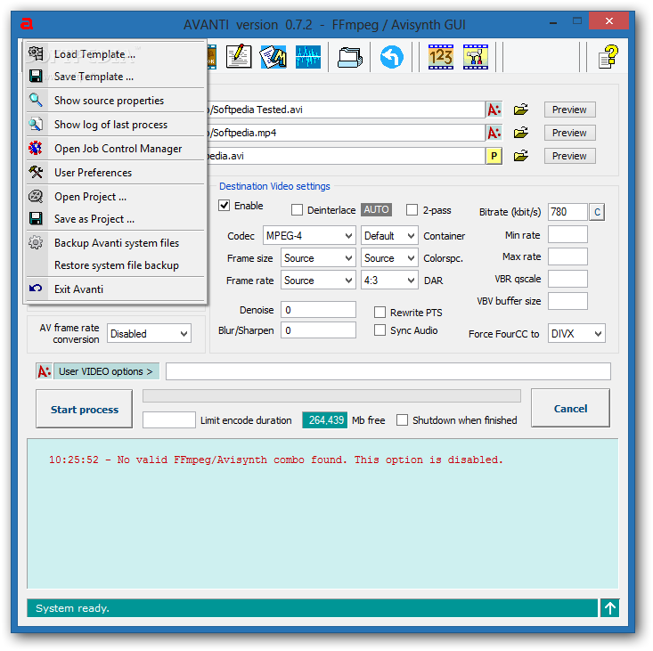Select Backup Avanti system files
The height and width of the screenshot is (651, 653).
click(x=115, y=243)
